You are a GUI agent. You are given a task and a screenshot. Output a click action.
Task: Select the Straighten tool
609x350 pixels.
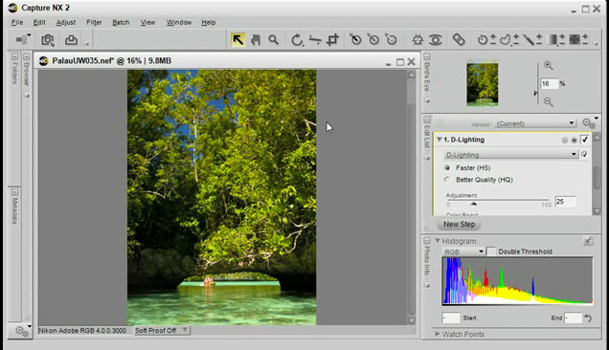pos(315,39)
